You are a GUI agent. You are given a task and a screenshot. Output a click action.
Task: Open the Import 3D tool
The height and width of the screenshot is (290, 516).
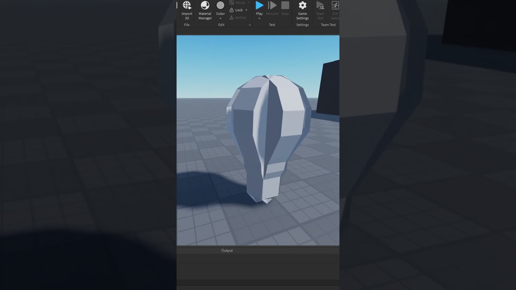(x=187, y=10)
